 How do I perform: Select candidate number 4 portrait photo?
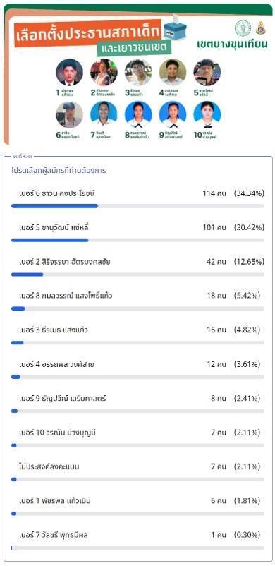pyautogui.click(x=173, y=72)
